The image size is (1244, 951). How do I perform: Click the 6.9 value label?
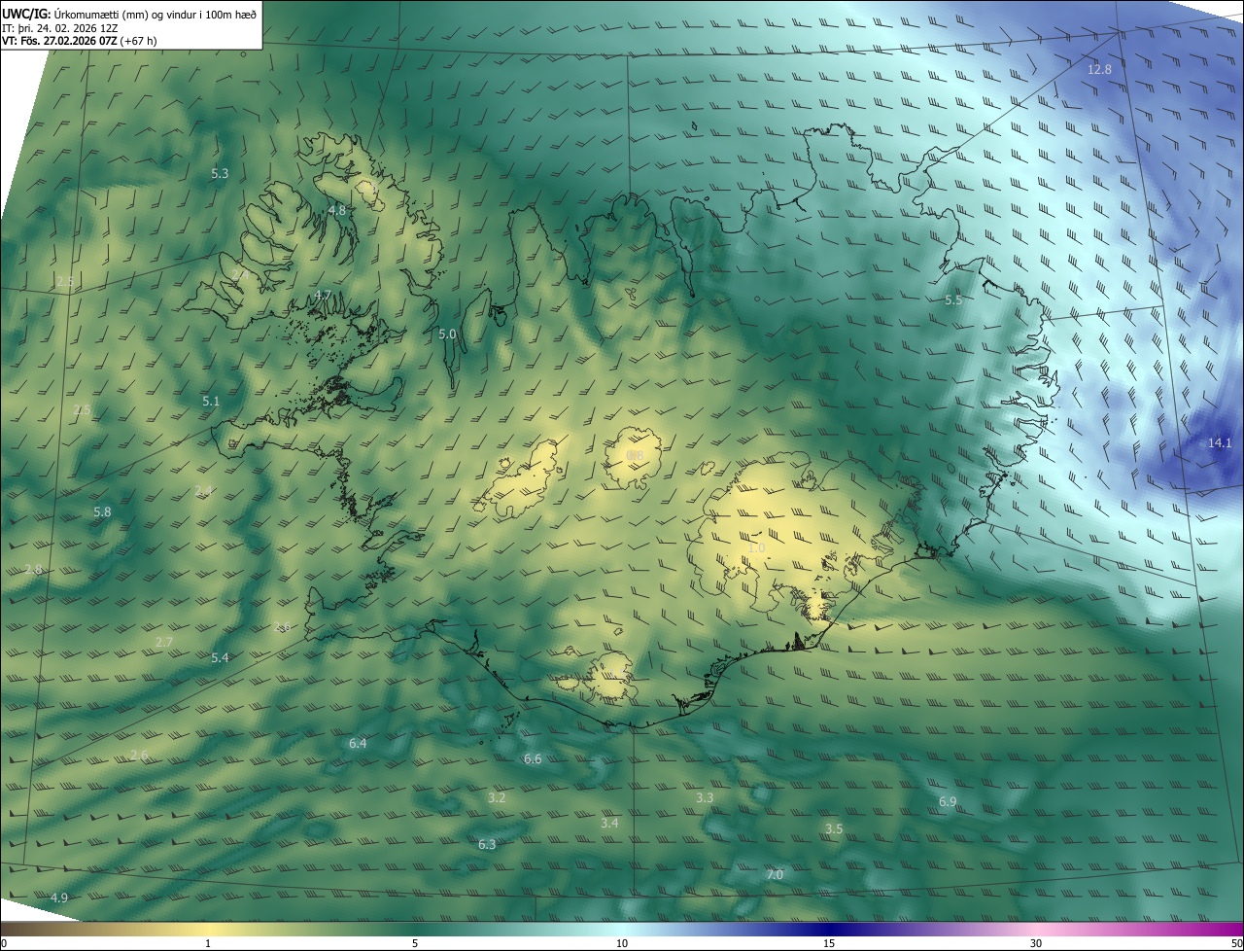click(x=948, y=801)
